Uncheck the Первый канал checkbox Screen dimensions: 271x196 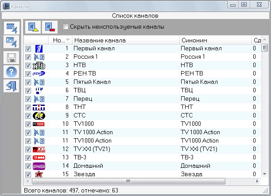(x=28, y=49)
